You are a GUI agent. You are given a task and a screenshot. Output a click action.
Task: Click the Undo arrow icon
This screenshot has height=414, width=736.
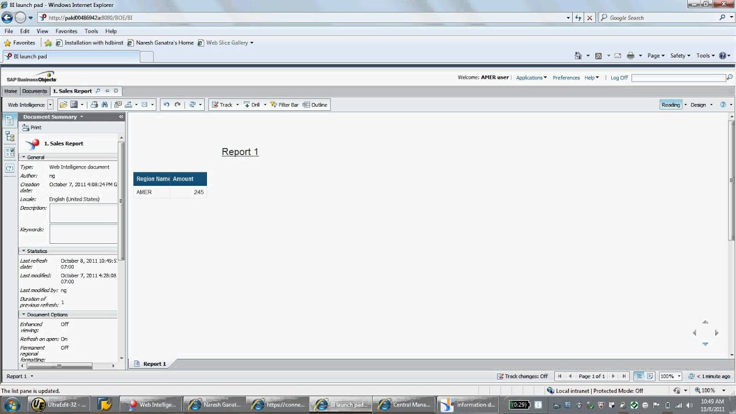point(166,105)
